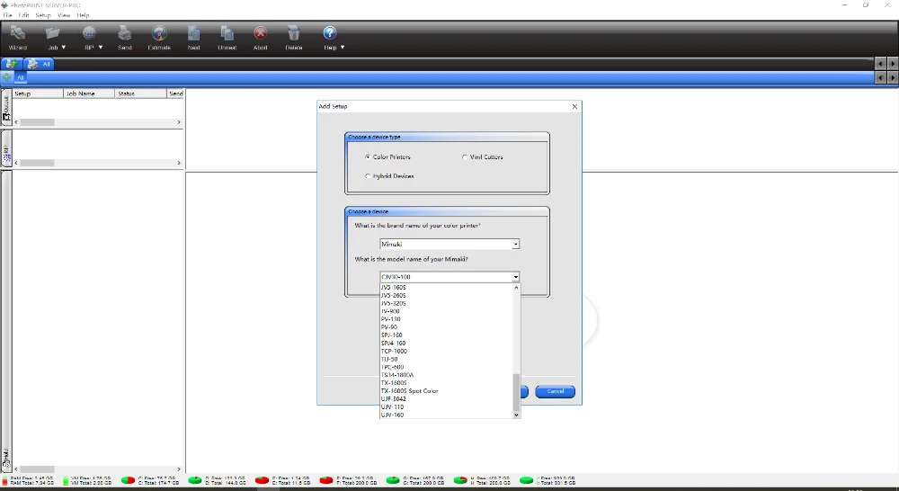This screenshot has height=491, width=899.
Task: Select the All tab in blue bar
Action: click(20, 77)
